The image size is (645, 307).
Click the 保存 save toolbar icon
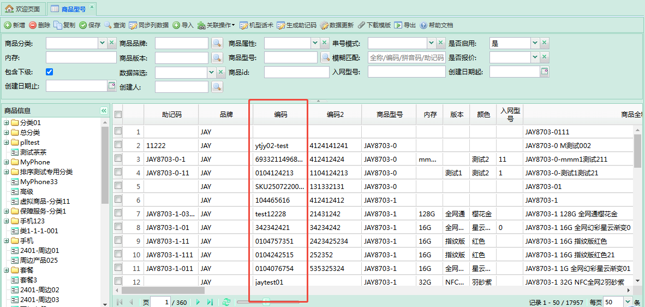83,25
